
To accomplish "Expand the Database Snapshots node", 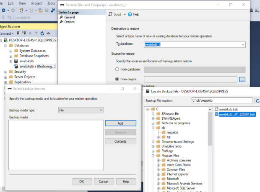I will pyautogui.click(x=11, y=56).
